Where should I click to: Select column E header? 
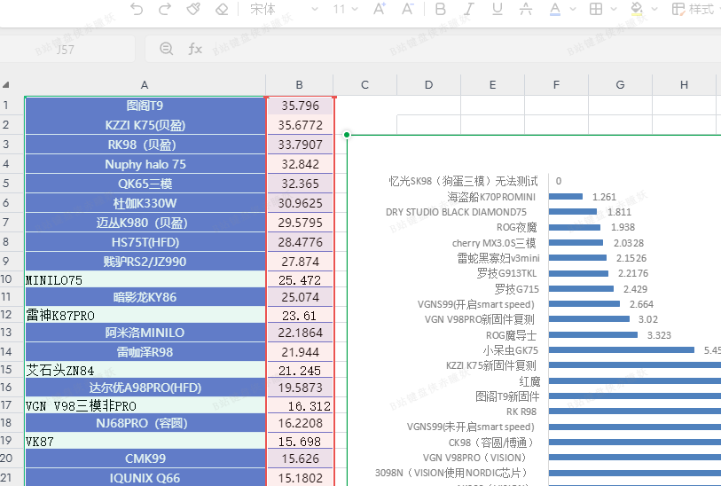pyautogui.click(x=492, y=84)
